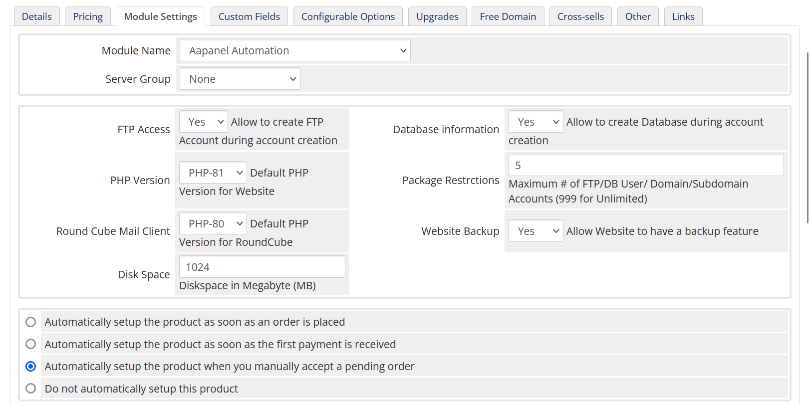810x405 pixels.
Task: Change the Database information dropdown
Action: point(536,122)
